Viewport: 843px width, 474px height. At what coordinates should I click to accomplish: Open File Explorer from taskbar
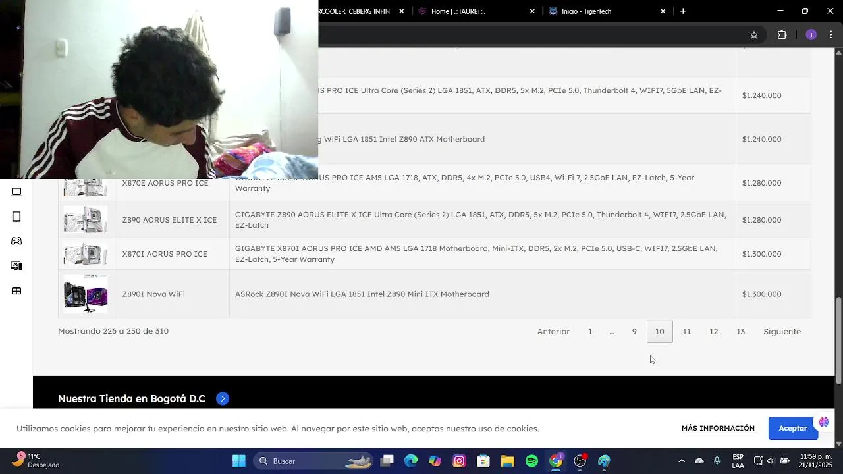[x=507, y=461]
